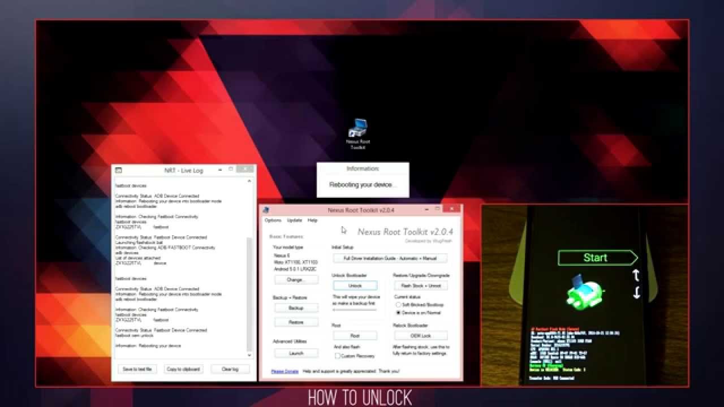Click Copy to clipboard in Live Log
Image resolution: width=724 pixels, height=407 pixels.
tap(183, 369)
